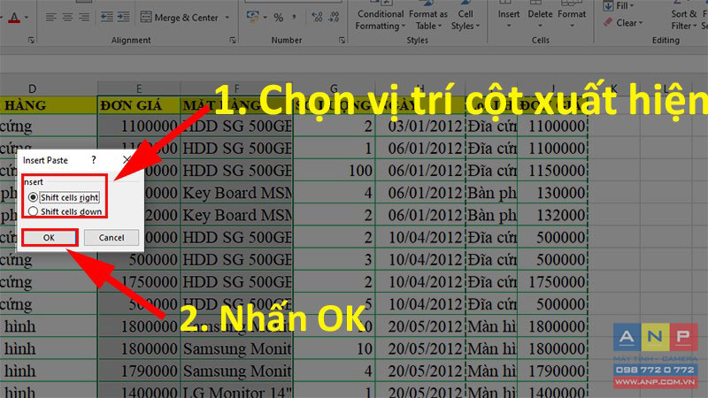
Task: Click the LG Monitor 14" cell
Action: (x=236, y=391)
